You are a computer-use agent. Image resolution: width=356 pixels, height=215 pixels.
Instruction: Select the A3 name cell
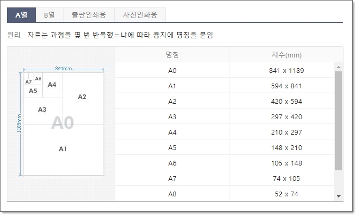(172, 117)
